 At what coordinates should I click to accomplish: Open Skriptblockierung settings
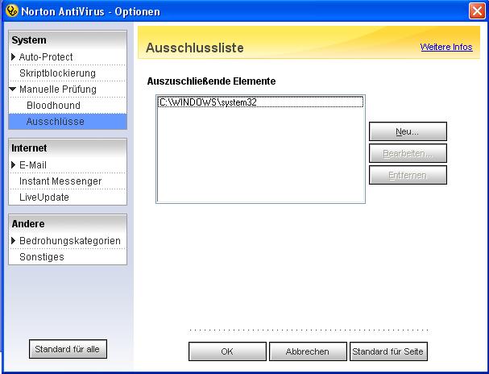[x=57, y=73]
